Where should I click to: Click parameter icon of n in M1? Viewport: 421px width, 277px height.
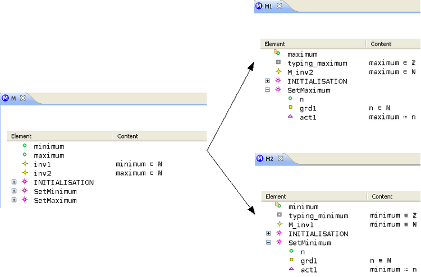point(290,99)
